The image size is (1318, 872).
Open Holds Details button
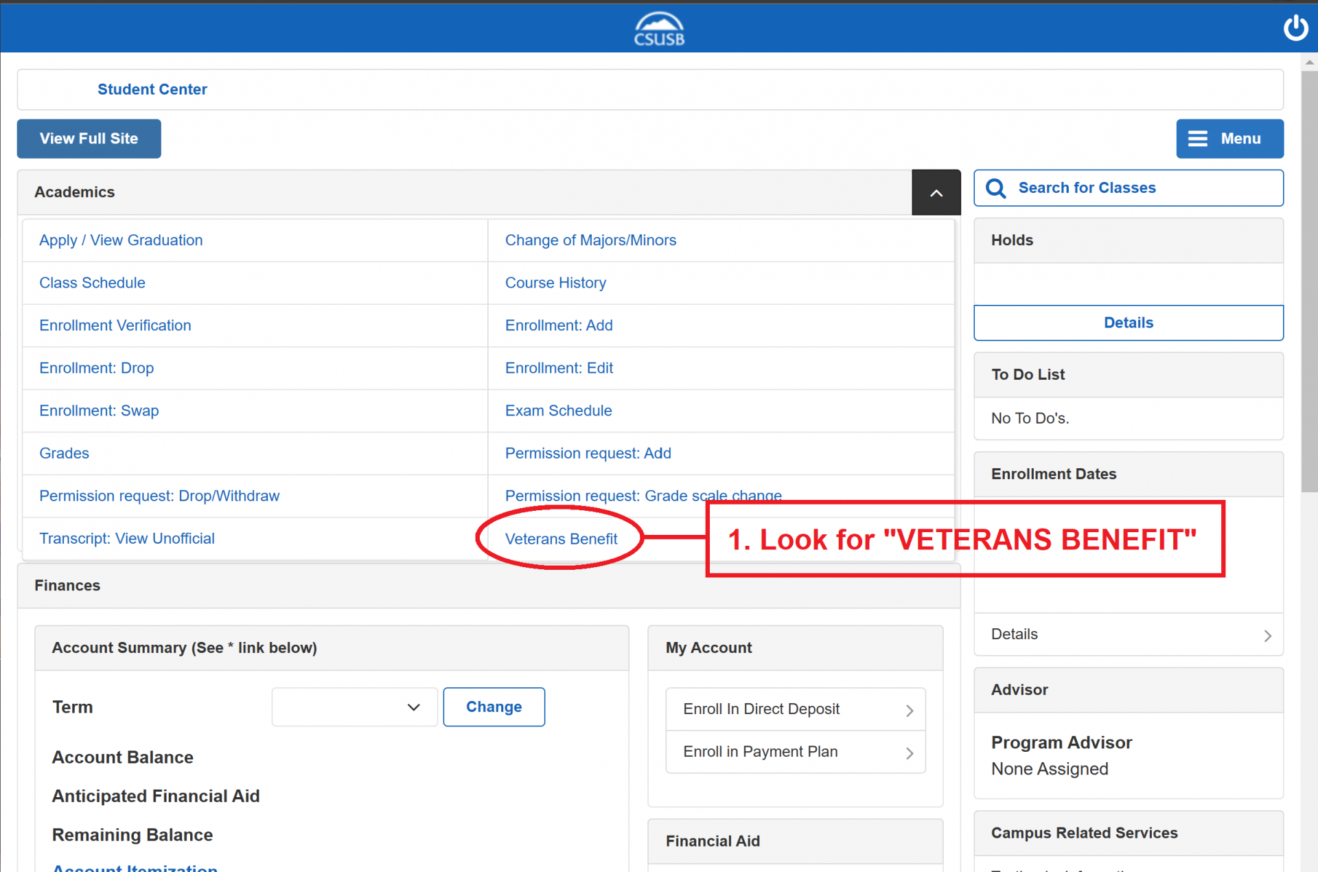tap(1128, 323)
